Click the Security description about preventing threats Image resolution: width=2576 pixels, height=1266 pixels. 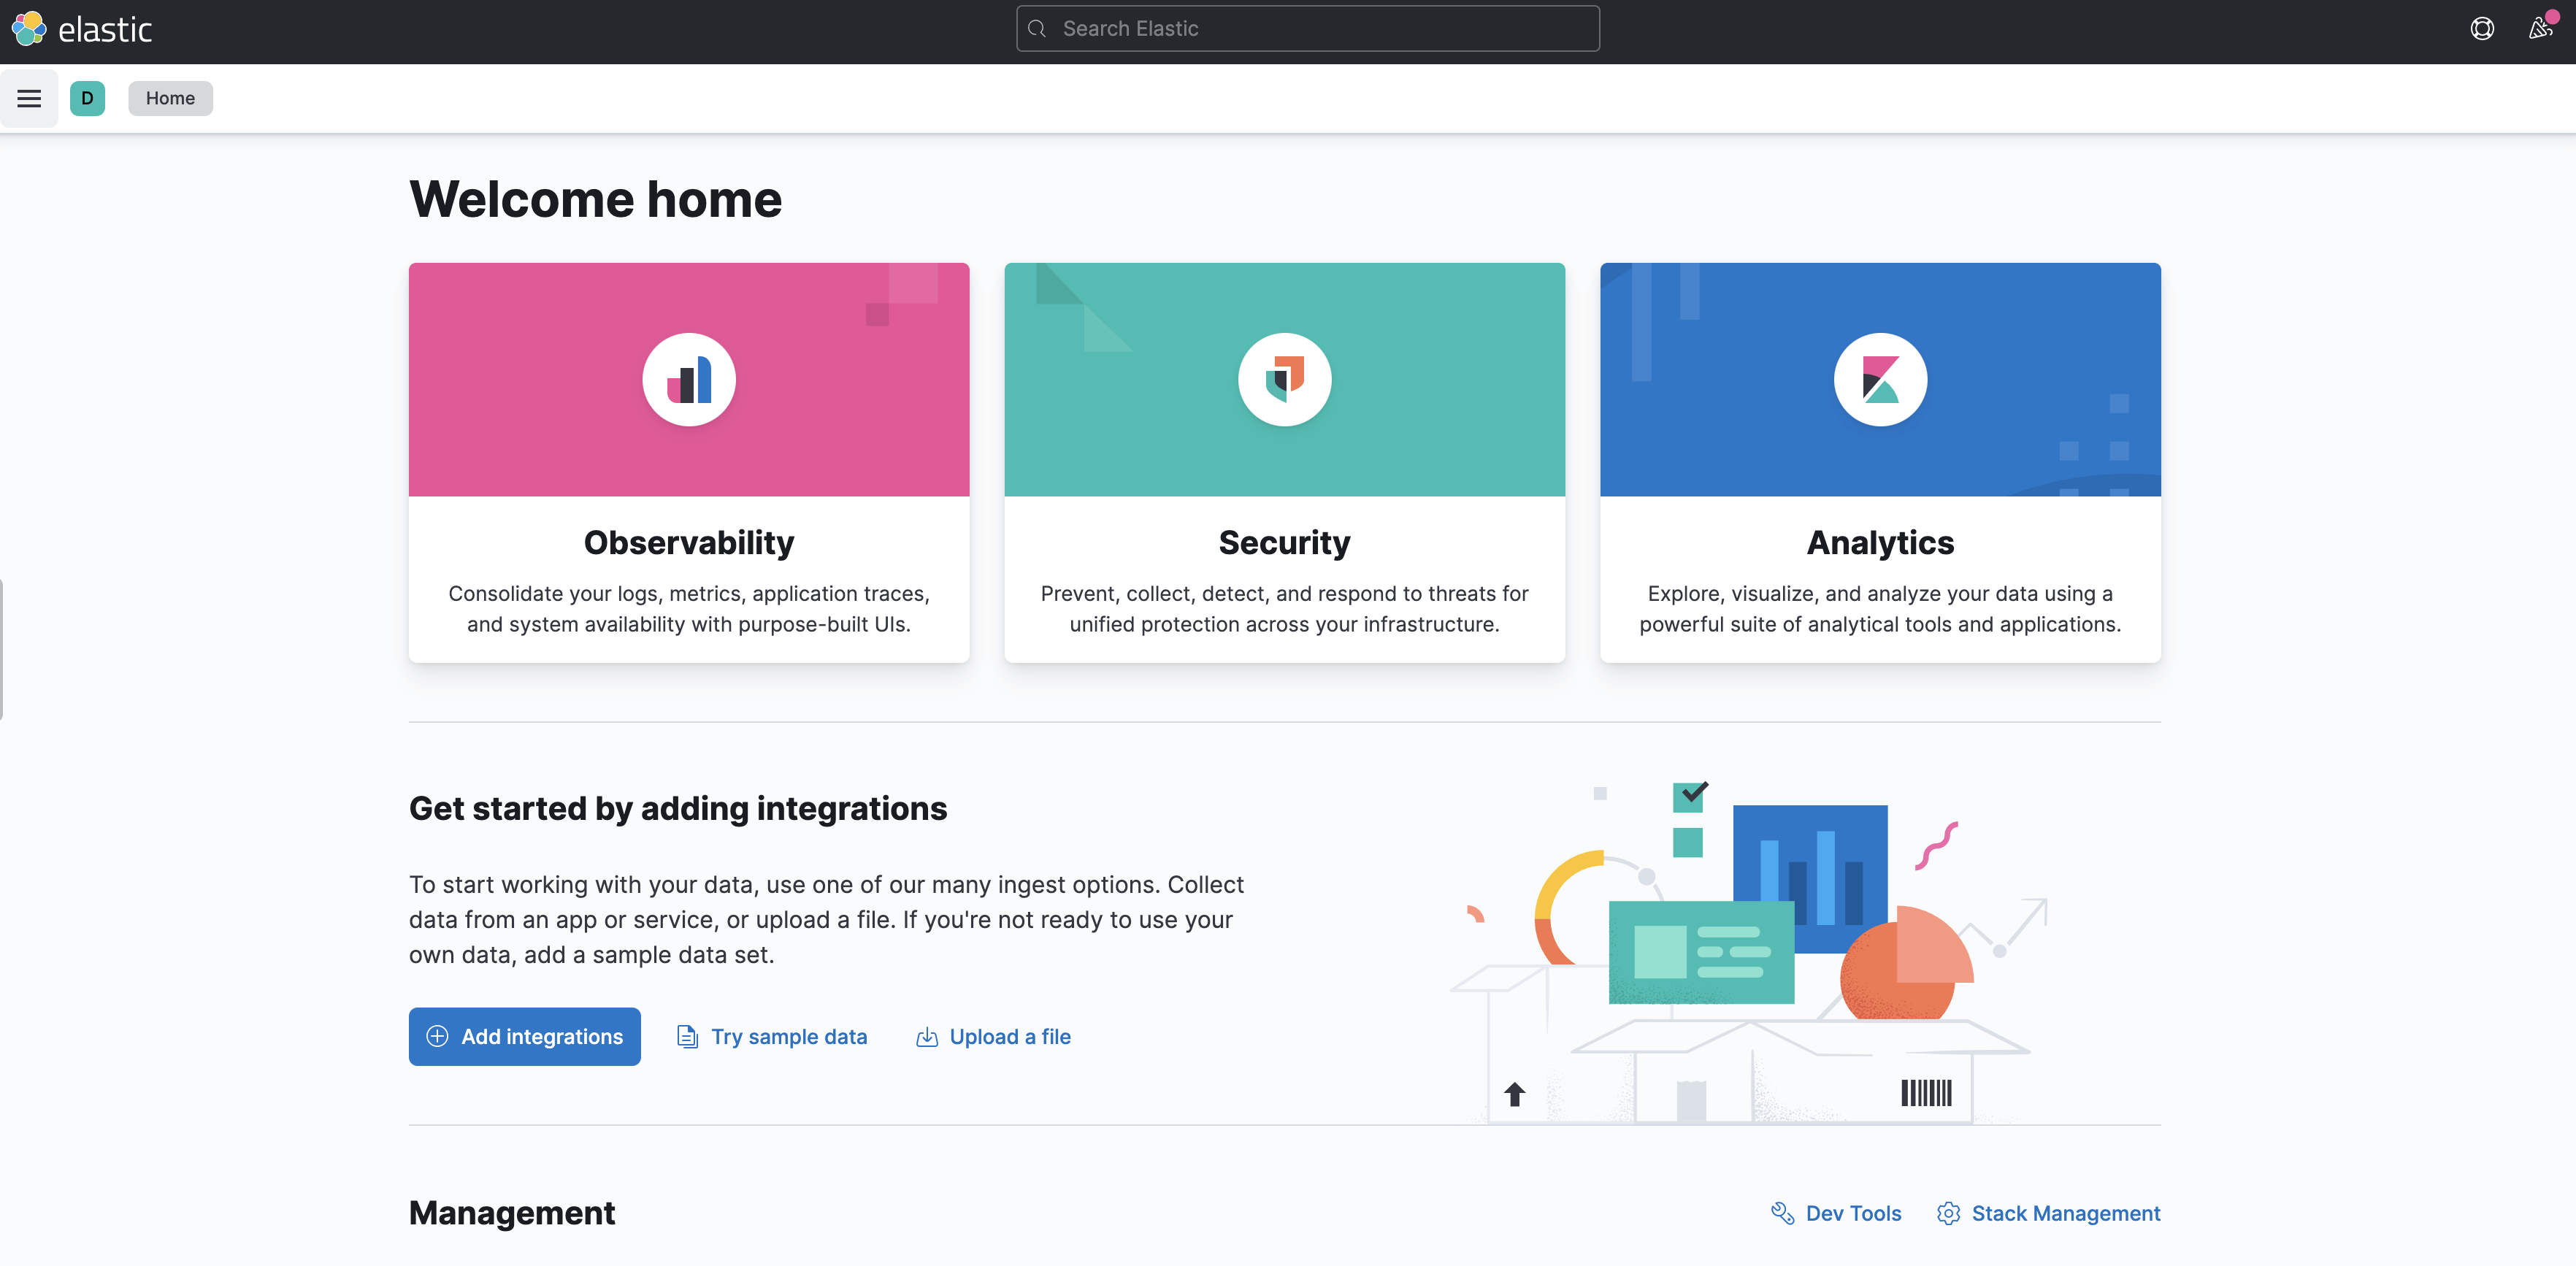[1284, 609]
